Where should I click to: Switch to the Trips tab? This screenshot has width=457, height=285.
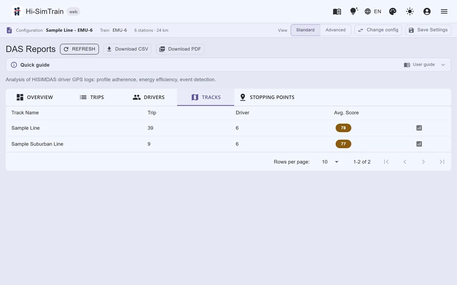click(x=92, y=97)
